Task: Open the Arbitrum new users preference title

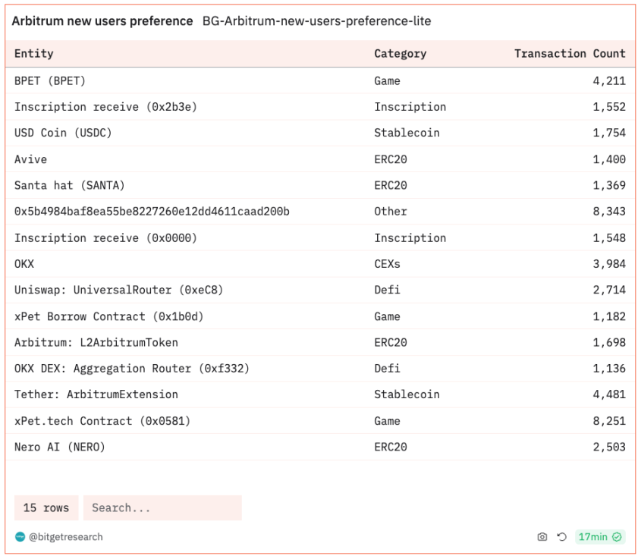Action: (x=102, y=21)
